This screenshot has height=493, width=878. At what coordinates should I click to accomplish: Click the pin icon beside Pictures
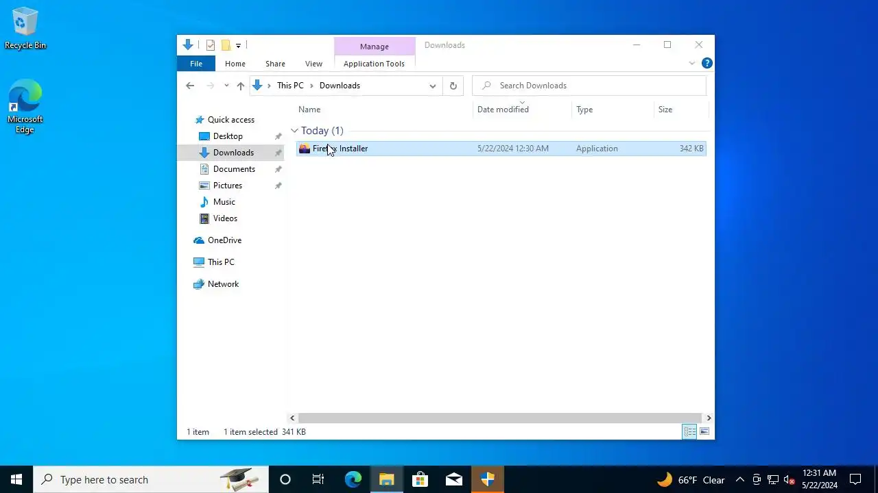pos(278,186)
